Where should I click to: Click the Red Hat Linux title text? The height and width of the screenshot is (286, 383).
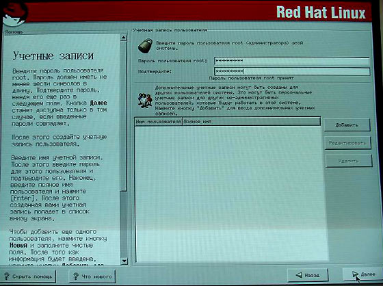[x=321, y=12]
